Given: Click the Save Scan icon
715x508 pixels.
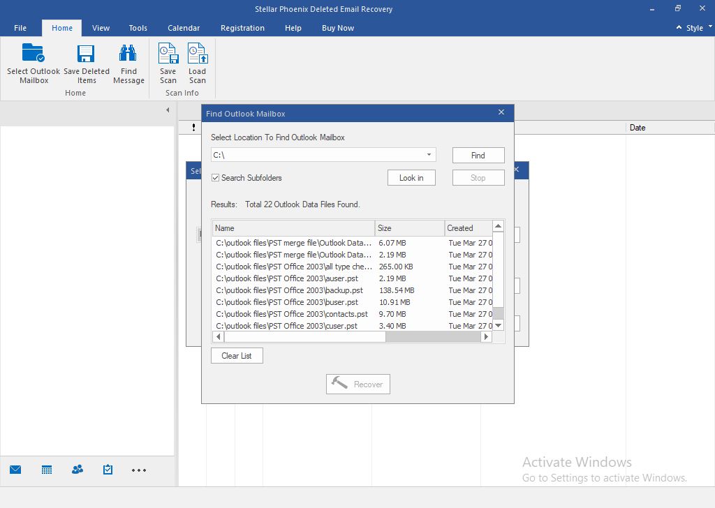Looking at the screenshot, I should click(168, 53).
